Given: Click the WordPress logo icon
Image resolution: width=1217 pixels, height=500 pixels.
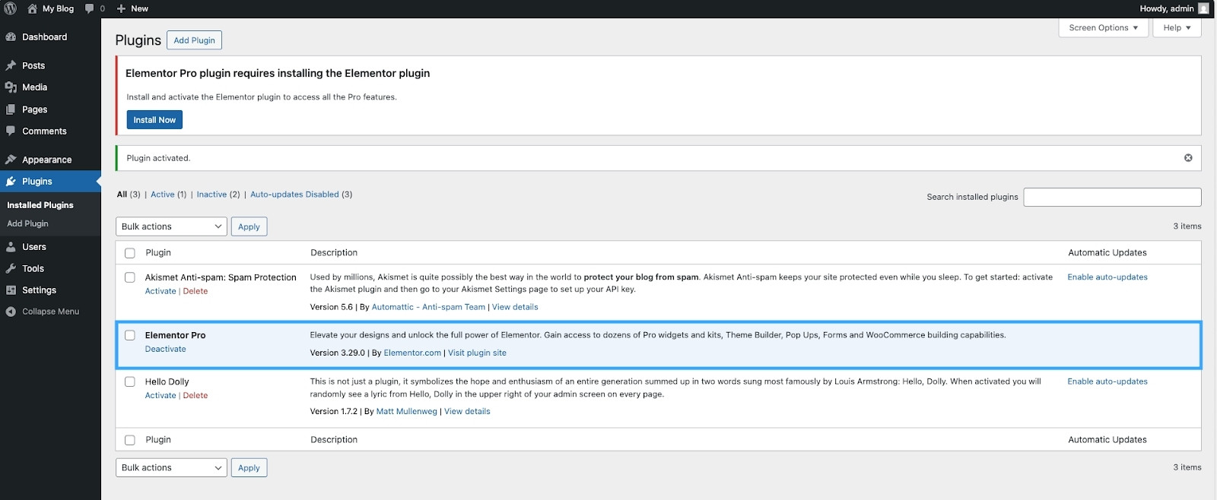Looking at the screenshot, I should pyautogui.click(x=11, y=8).
